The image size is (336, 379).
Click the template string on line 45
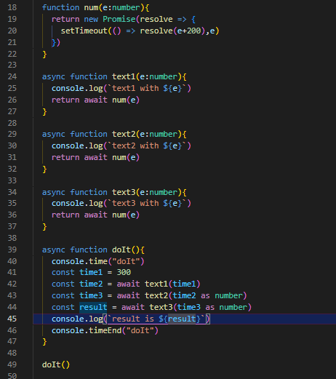[x=156, y=319]
